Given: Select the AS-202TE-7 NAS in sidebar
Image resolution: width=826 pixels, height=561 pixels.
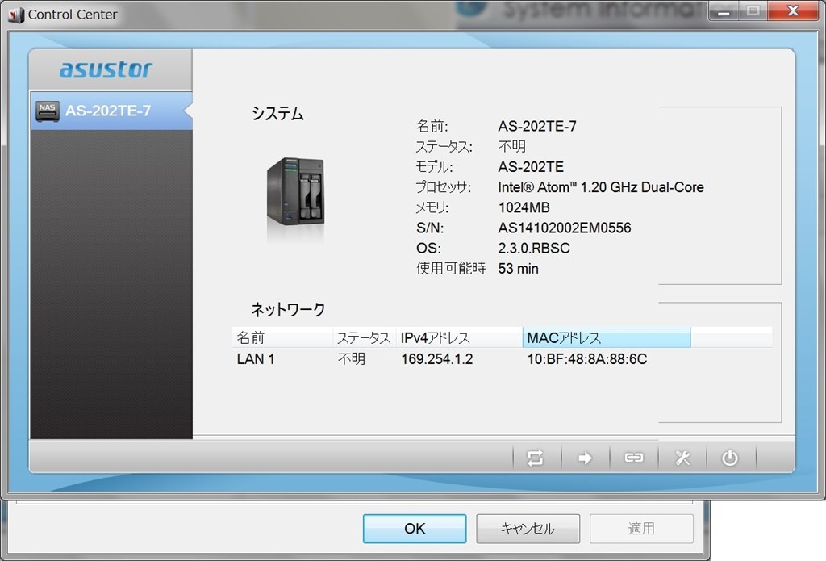Looking at the screenshot, I should 111,111.
